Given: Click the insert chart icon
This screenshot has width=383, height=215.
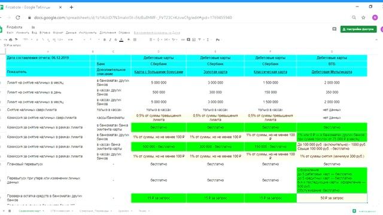Looking at the screenshot, I should (x=194, y=39).
